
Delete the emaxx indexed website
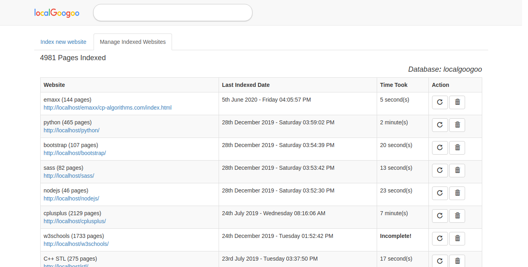(457, 102)
